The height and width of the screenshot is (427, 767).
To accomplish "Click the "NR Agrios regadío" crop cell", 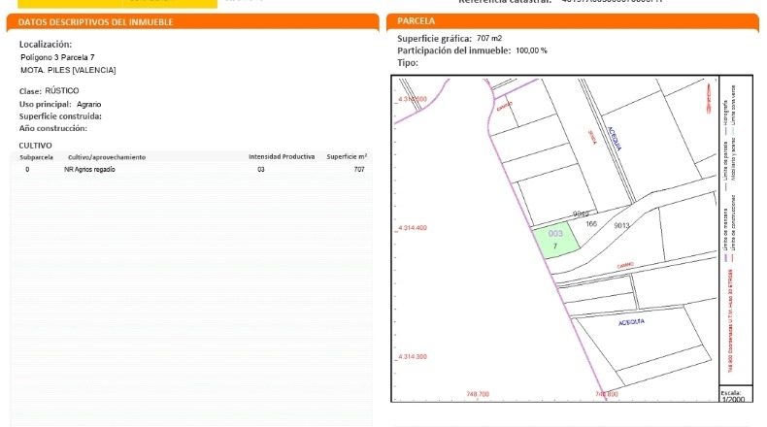I will pos(89,169).
